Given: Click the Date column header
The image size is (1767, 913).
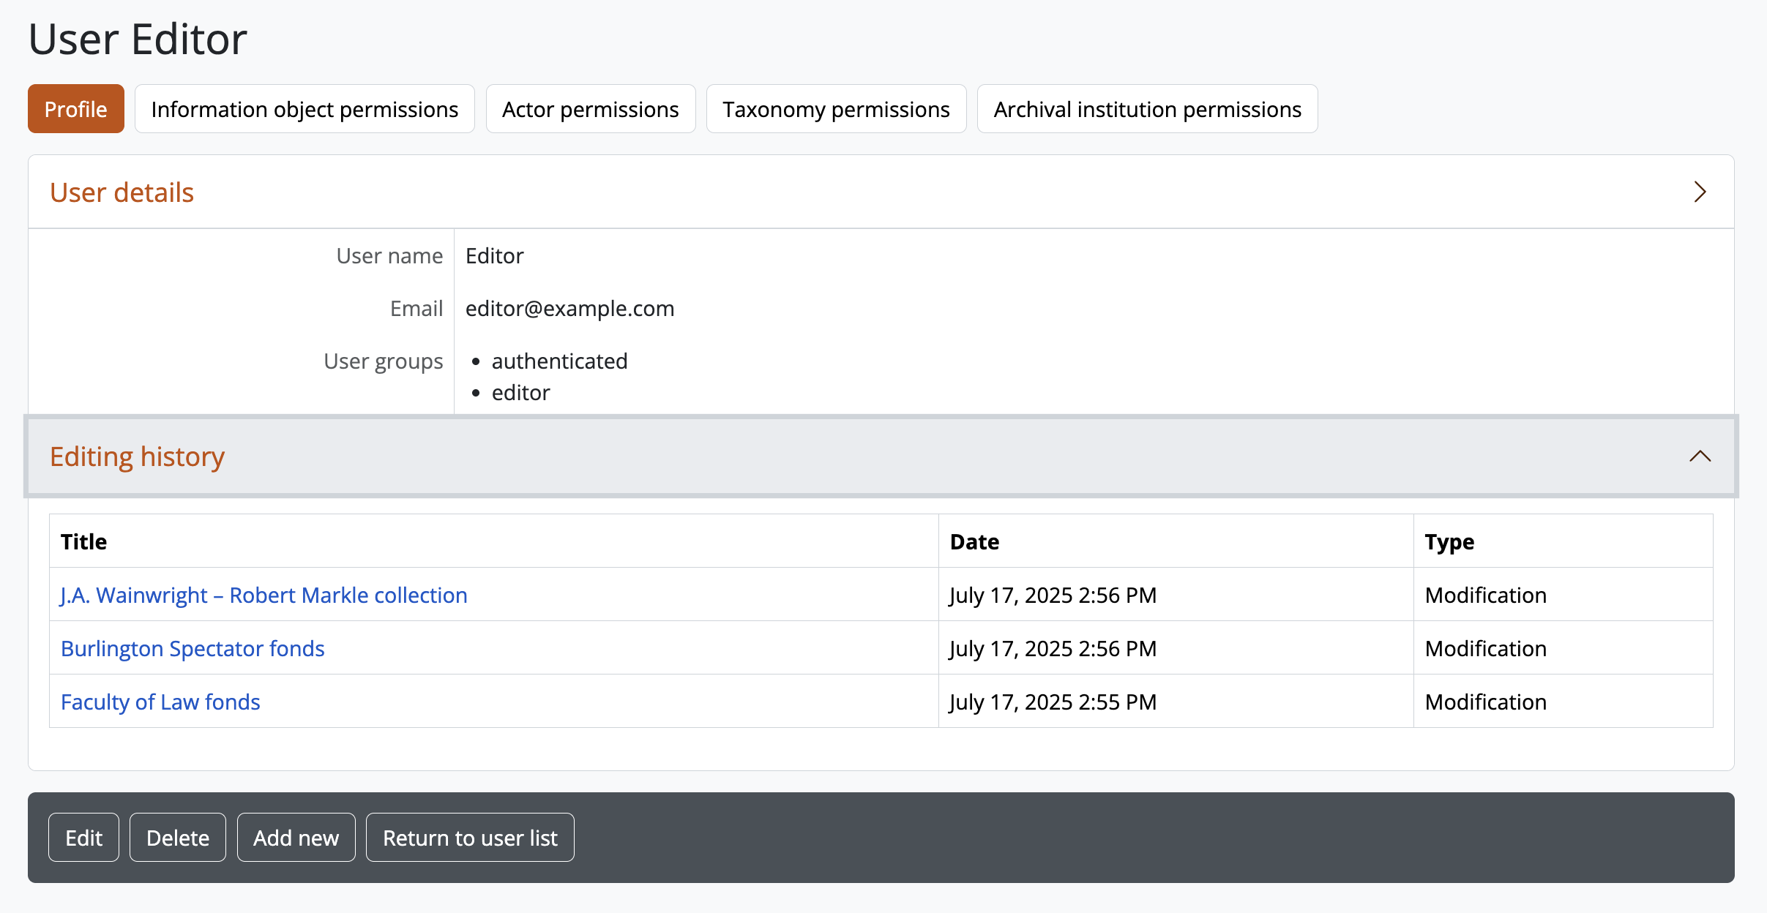Looking at the screenshot, I should click(974, 541).
